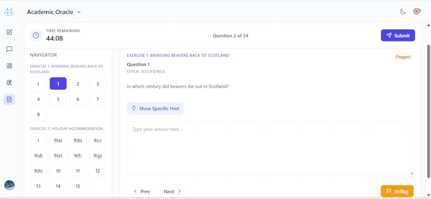
Task: Jump to question 4 in navigator
Action: point(38,99)
